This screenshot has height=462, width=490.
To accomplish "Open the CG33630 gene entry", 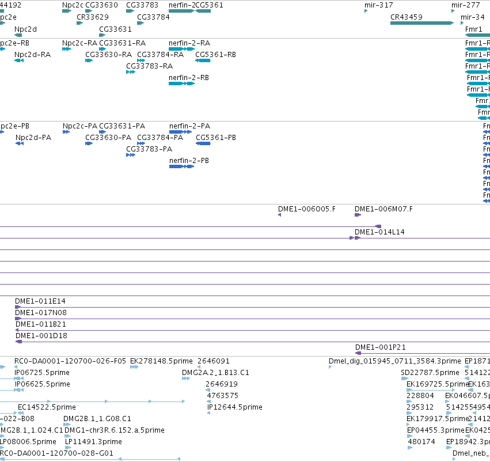I will [x=89, y=11].
